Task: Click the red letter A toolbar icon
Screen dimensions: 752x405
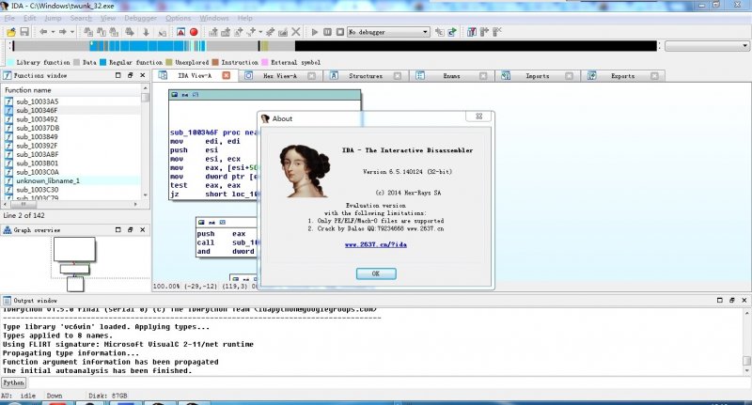Action: coord(180,32)
